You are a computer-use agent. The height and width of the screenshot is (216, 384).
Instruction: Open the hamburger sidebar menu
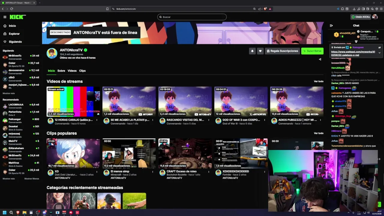point(5,17)
